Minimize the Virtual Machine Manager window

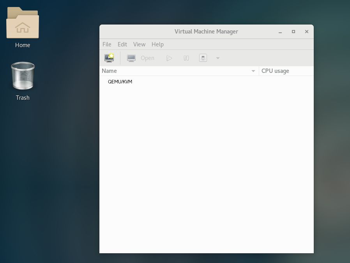tap(280, 32)
